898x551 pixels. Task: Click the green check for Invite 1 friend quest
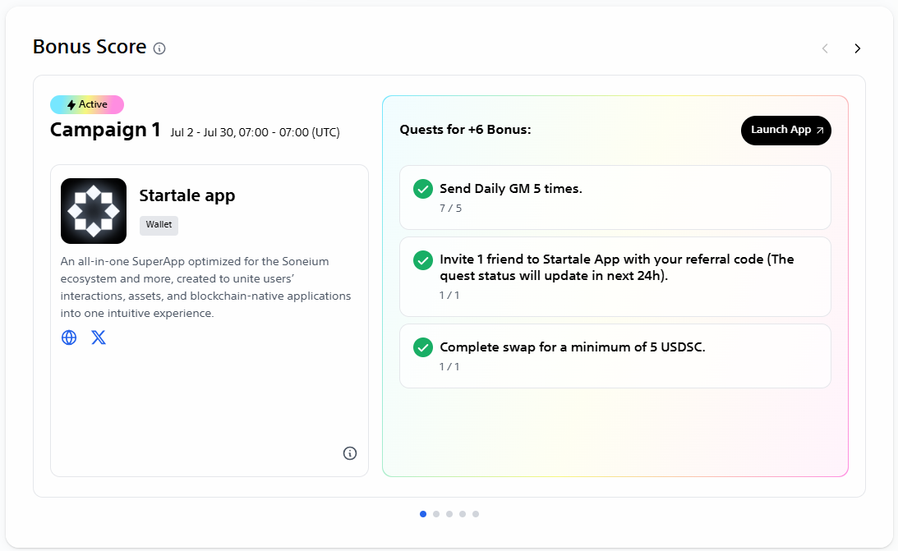click(x=422, y=259)
